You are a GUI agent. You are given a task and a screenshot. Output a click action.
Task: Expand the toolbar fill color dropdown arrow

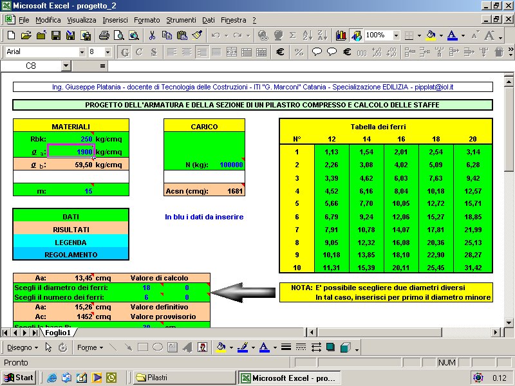(x=441, y=35)
